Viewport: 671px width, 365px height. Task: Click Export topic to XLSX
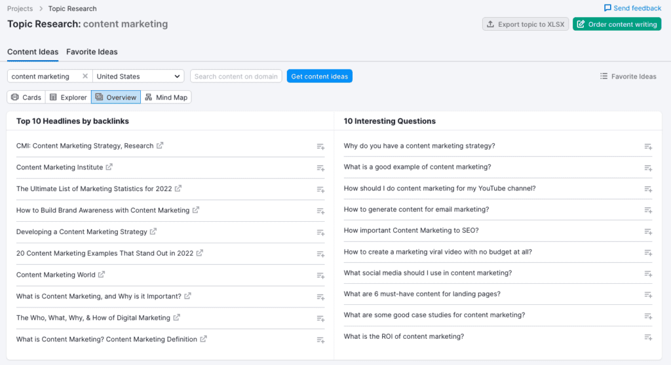526,24
